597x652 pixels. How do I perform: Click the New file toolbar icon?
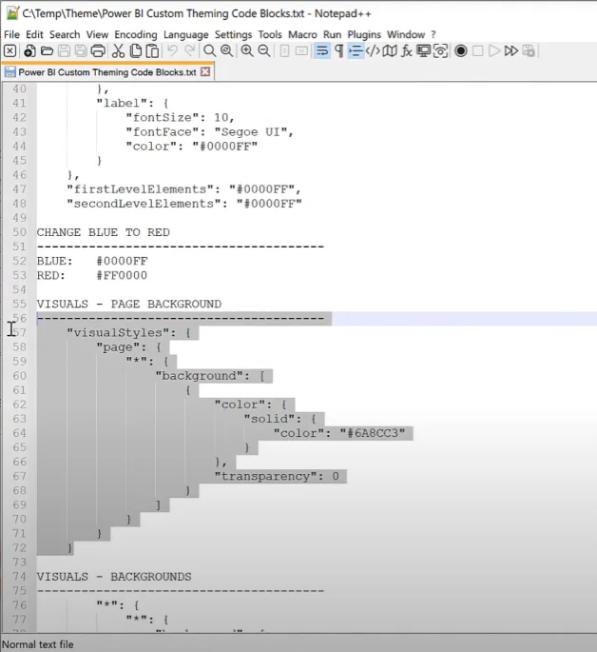tap(29, 51)
